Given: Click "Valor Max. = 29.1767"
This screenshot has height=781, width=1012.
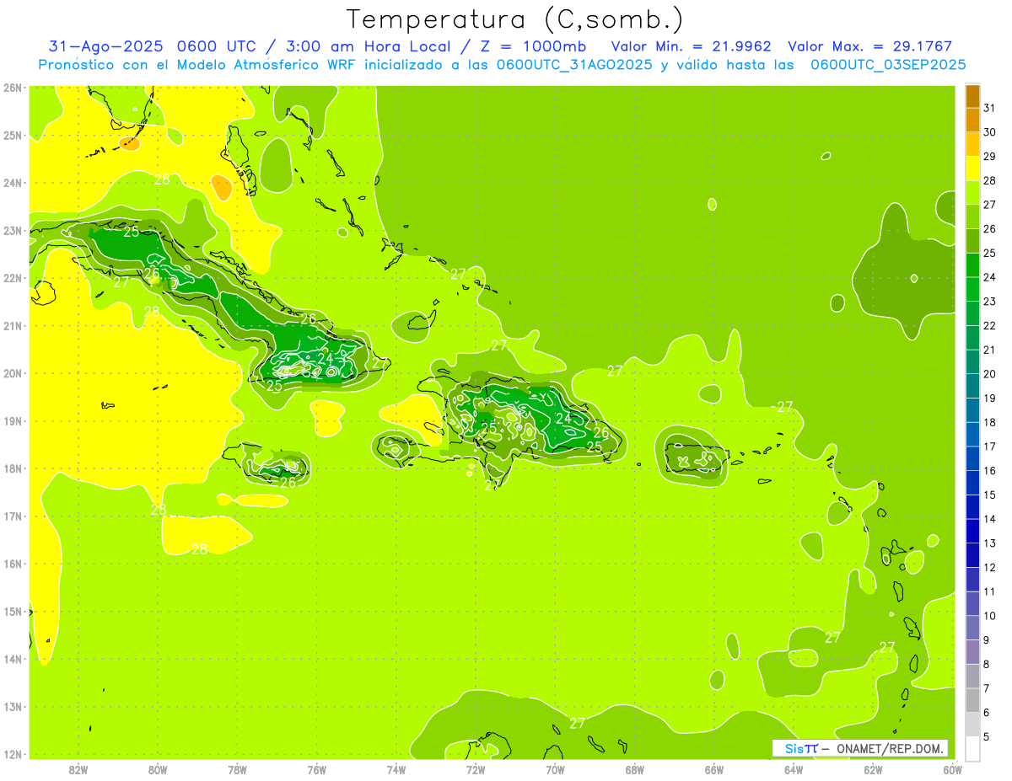Looking at the screenshot, I should 870,46.
